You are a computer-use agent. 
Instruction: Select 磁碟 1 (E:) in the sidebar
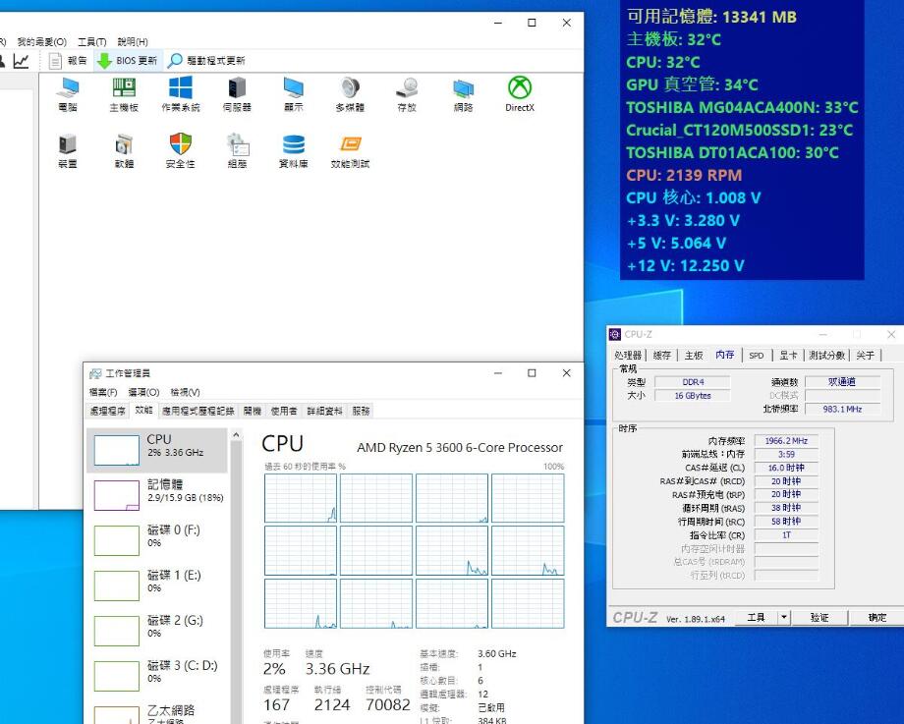click(157, 585)
